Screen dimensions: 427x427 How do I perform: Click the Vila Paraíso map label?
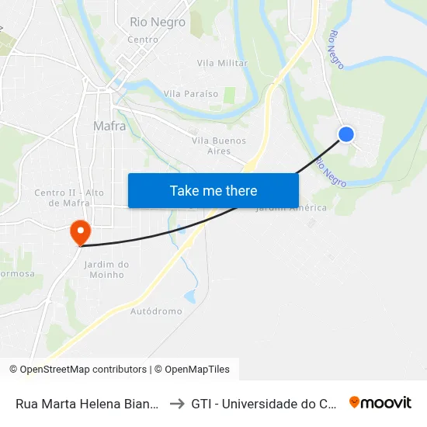(x=191, y=94)
